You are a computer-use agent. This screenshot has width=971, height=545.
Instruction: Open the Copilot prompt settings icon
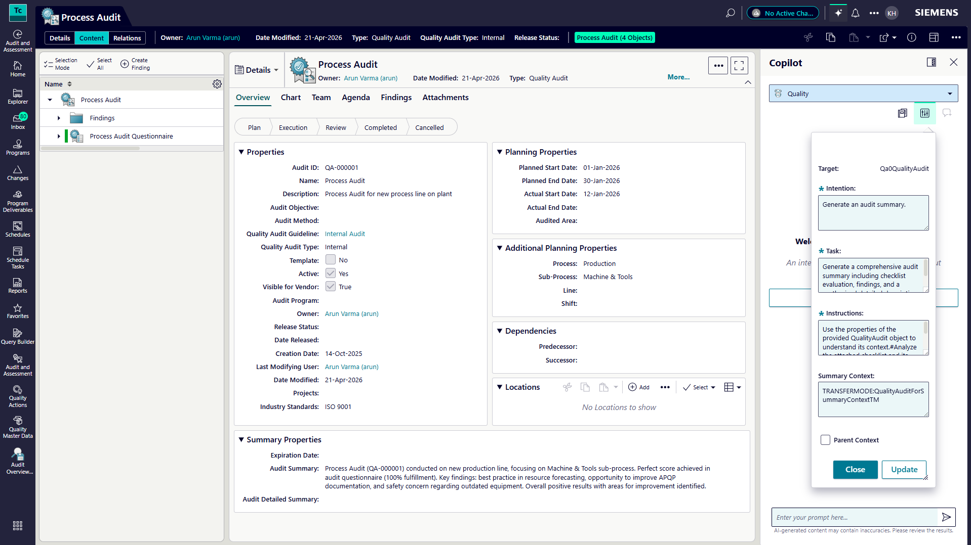click(x=925, y=113)
